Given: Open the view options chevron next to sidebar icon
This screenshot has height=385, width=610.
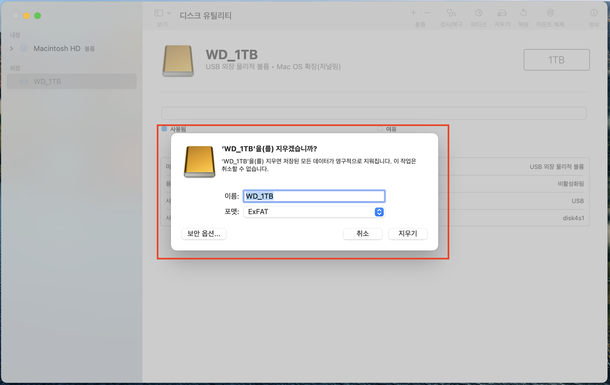Looking at the screenshot, I should (x=169, y=13).
